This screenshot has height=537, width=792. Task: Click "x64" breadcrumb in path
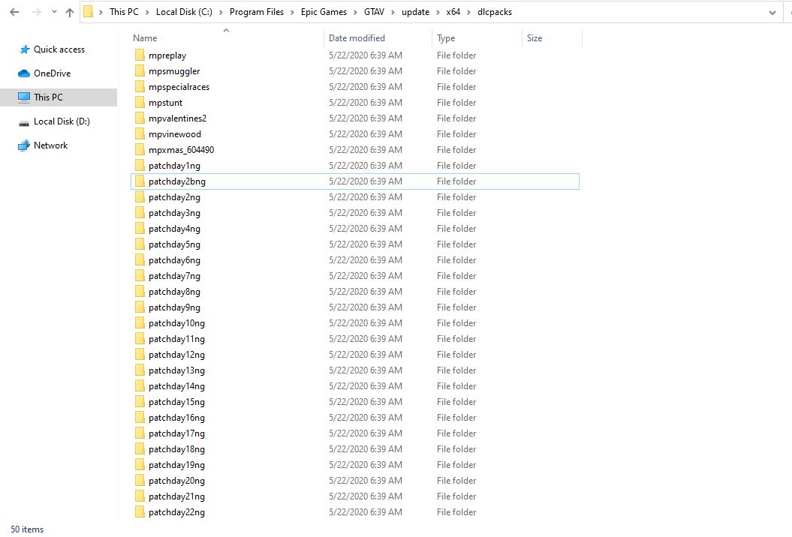click(x=453, y=11)
